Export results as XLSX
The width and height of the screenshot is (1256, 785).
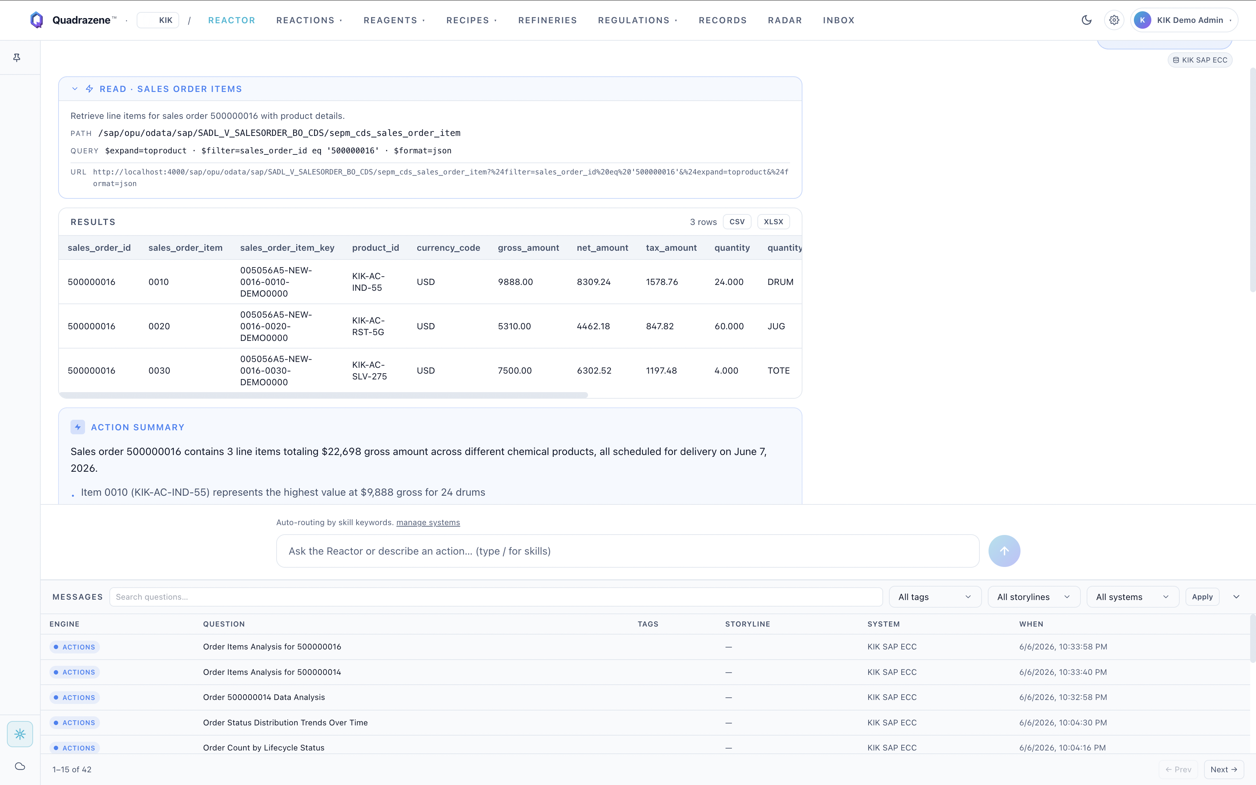(x=773, y=222)
